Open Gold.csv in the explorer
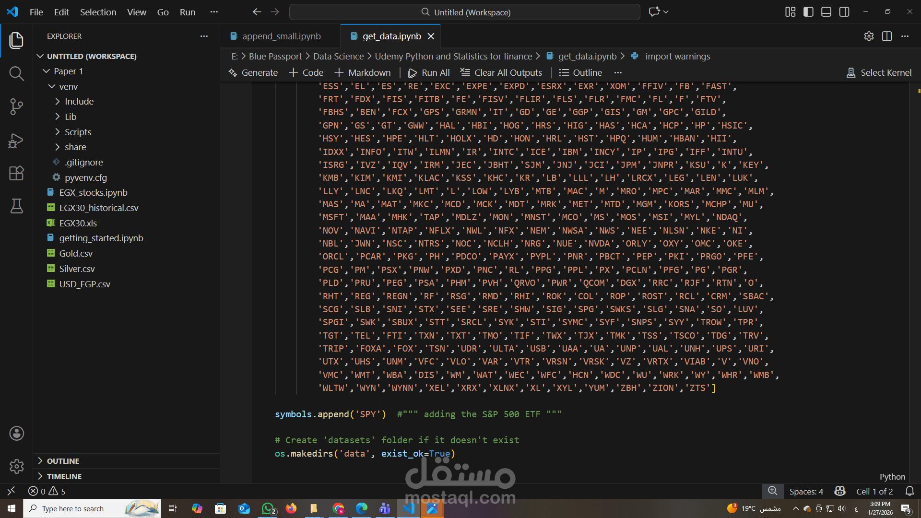The width and height of the screenshot is (921, 518). 76,253
